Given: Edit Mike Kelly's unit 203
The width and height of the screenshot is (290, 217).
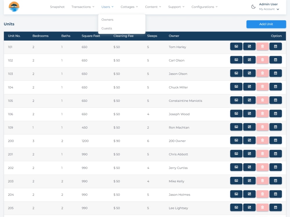Looking at the screenshot, I should [x=249, y=181].
